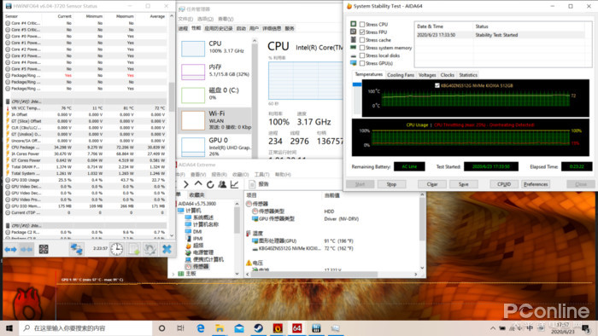Open Statistics tab in stability test
This screenshot has height=336, width=598.
point(468,75)
